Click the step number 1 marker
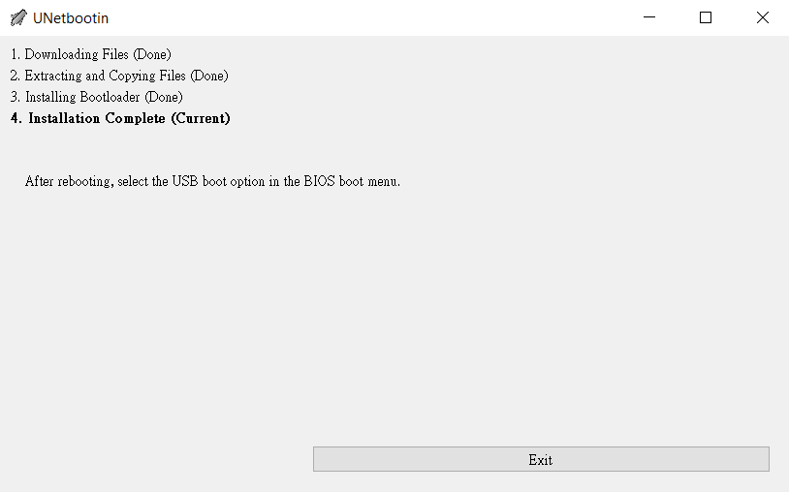This screenshot has height=492, width=789. click(16, 54)
